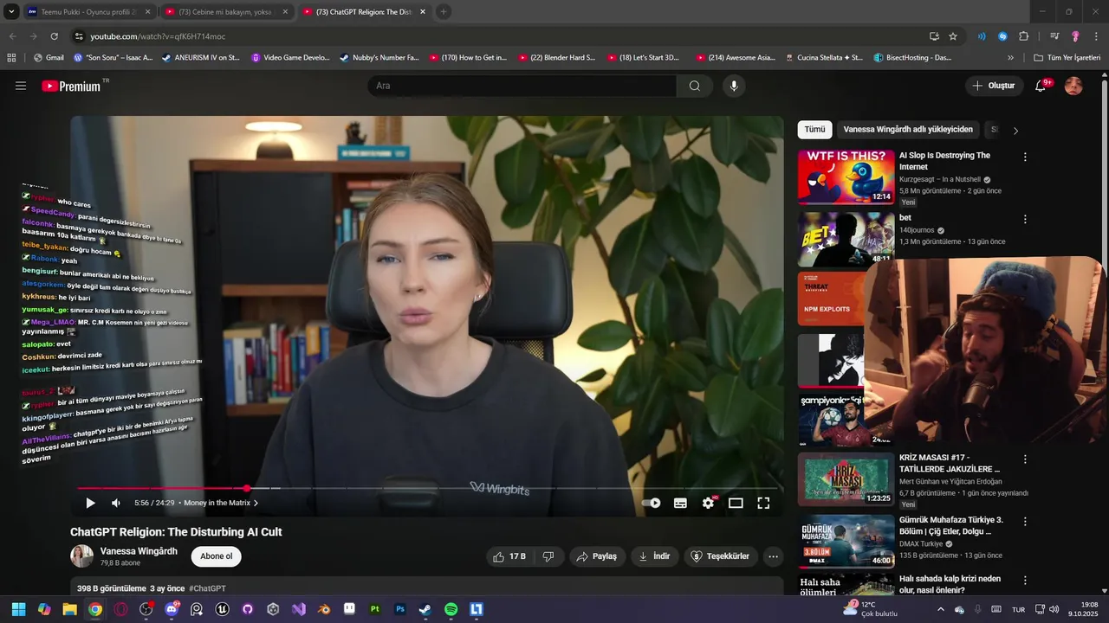Bookmark this page with the star icon
Screen dimensions: 1109x623
click(953, 36)
